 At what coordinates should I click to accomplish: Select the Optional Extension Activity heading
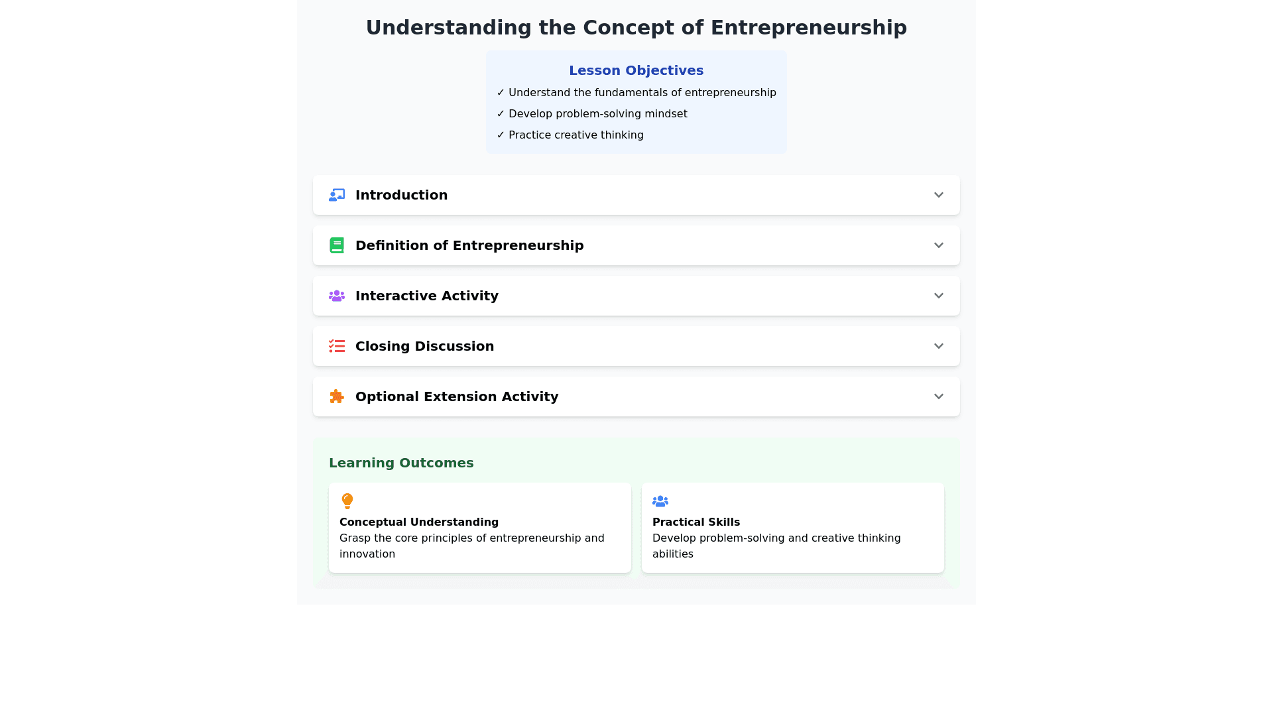(x=457, y=396)
